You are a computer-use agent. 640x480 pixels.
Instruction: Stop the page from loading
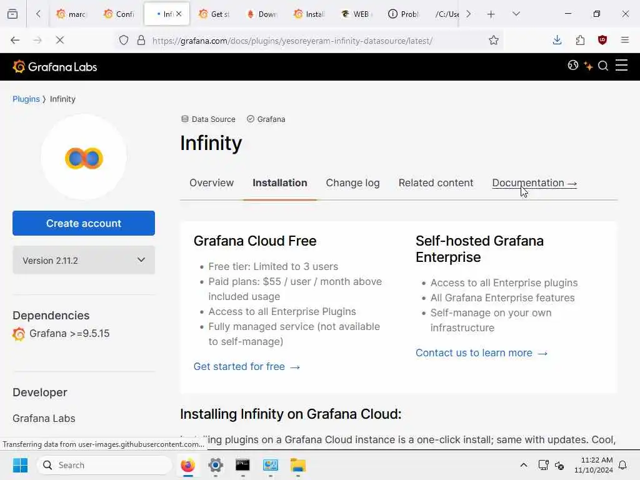59,40
